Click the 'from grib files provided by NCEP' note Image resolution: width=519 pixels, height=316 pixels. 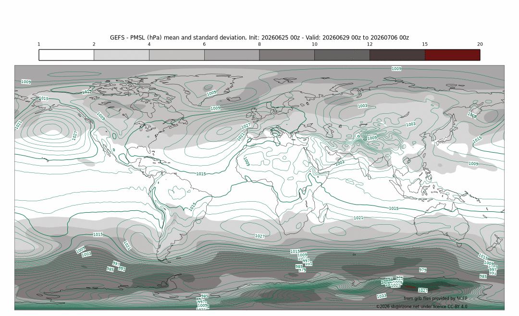435,298
